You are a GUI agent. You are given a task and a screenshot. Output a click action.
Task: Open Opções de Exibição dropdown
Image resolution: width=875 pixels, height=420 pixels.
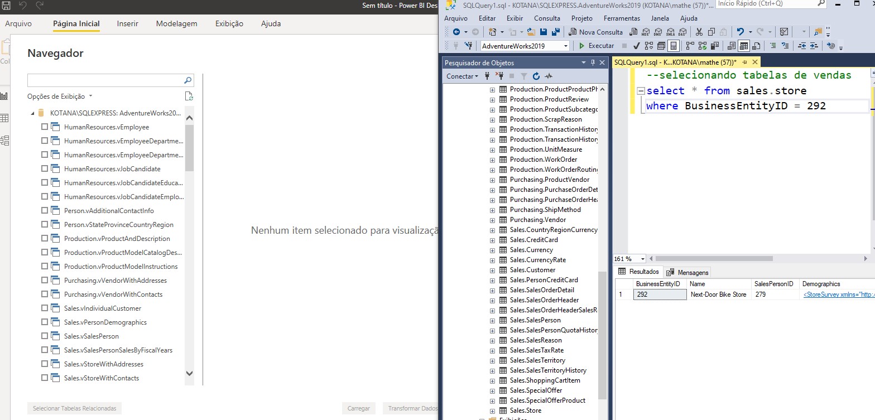pyautogui.click(x=60, y=96)
